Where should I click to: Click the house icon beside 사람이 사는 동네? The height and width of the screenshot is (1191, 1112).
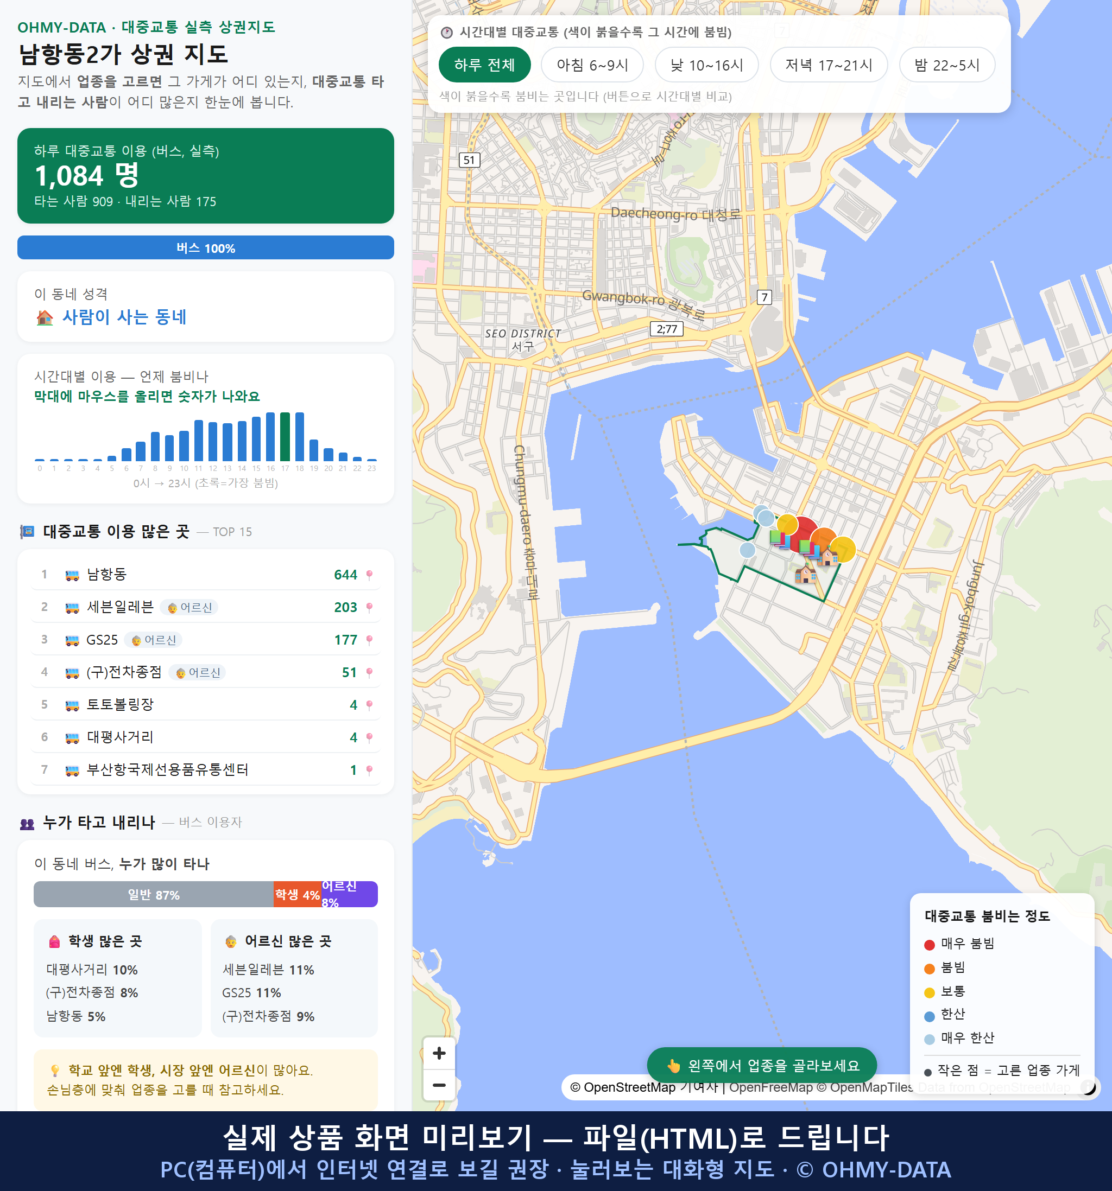(45, 317)
